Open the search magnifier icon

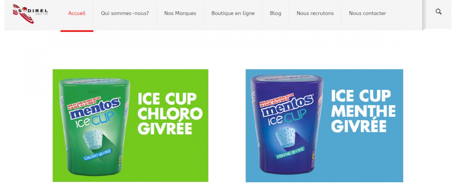click(439, 12)
